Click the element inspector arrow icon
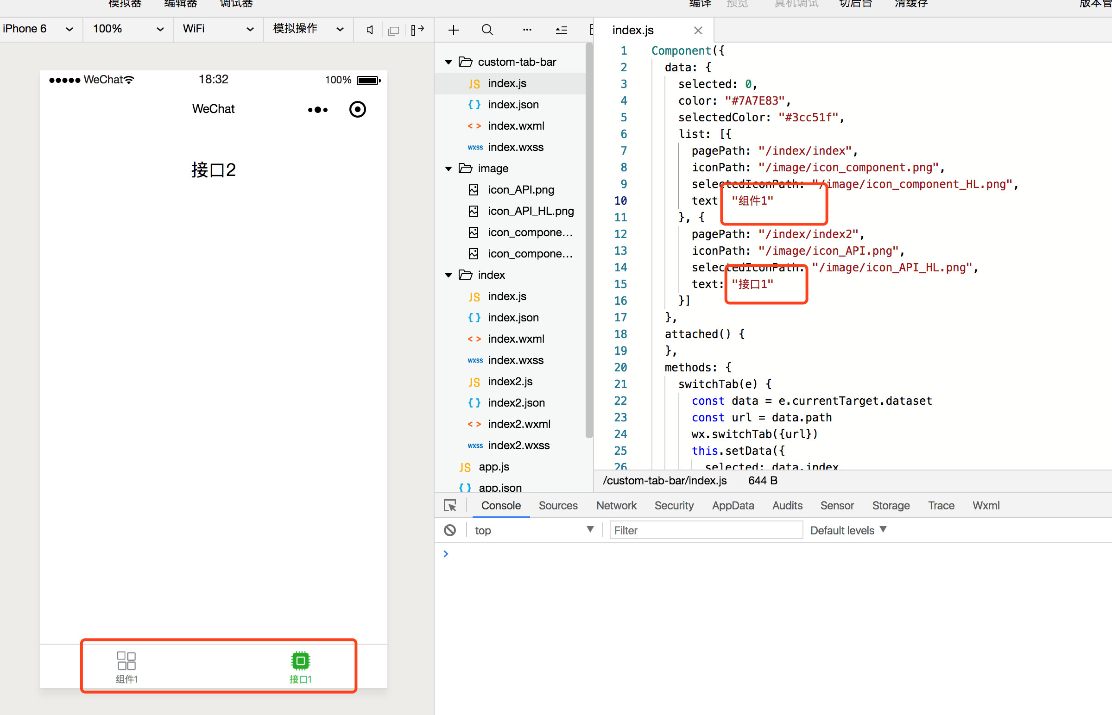1112x715 pixels. (450, 506)
